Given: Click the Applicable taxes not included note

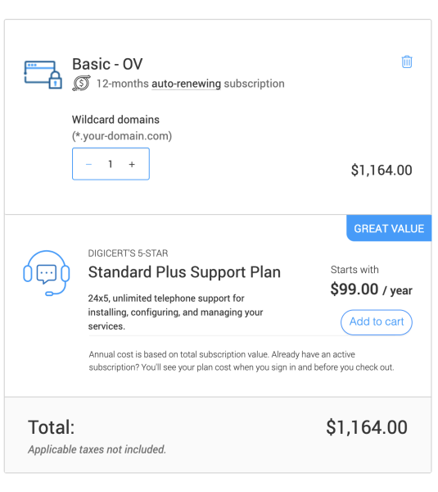Looking at the screenshot, I should tap(97, 449).
